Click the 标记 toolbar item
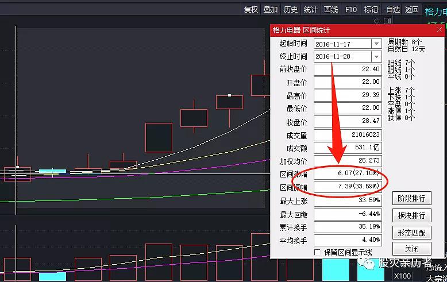The width and height of the screenshot is (447, 282). pyautogui.click(x=371, y=9)
